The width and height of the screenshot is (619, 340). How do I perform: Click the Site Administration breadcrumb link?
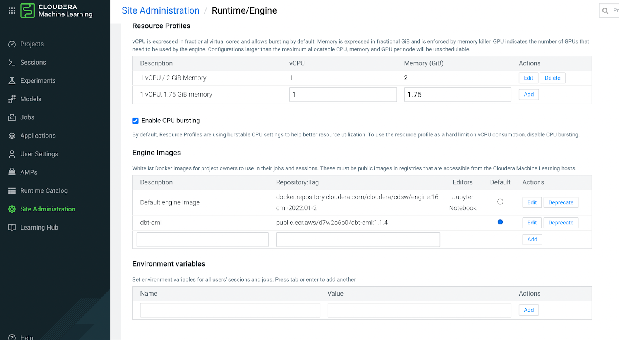161,10
